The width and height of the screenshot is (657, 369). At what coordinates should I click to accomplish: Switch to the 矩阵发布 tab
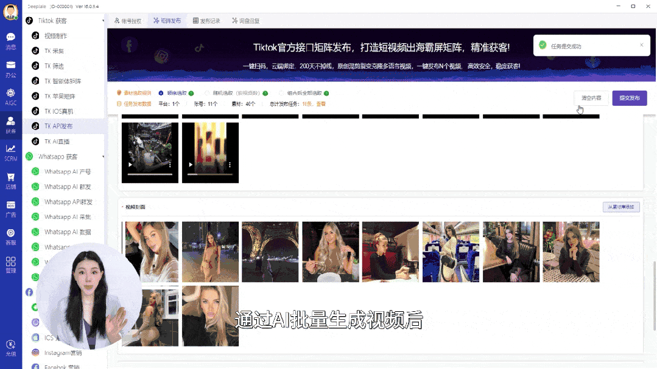pos(167,21)
